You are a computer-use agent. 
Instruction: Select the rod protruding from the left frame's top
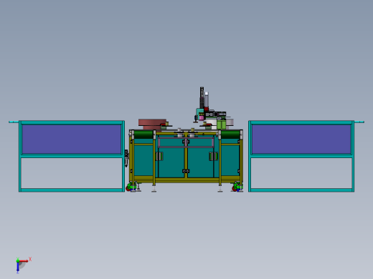click(14, 122)
